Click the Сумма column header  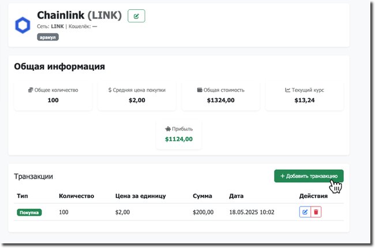pyautogui.click(x=202, y=196)
